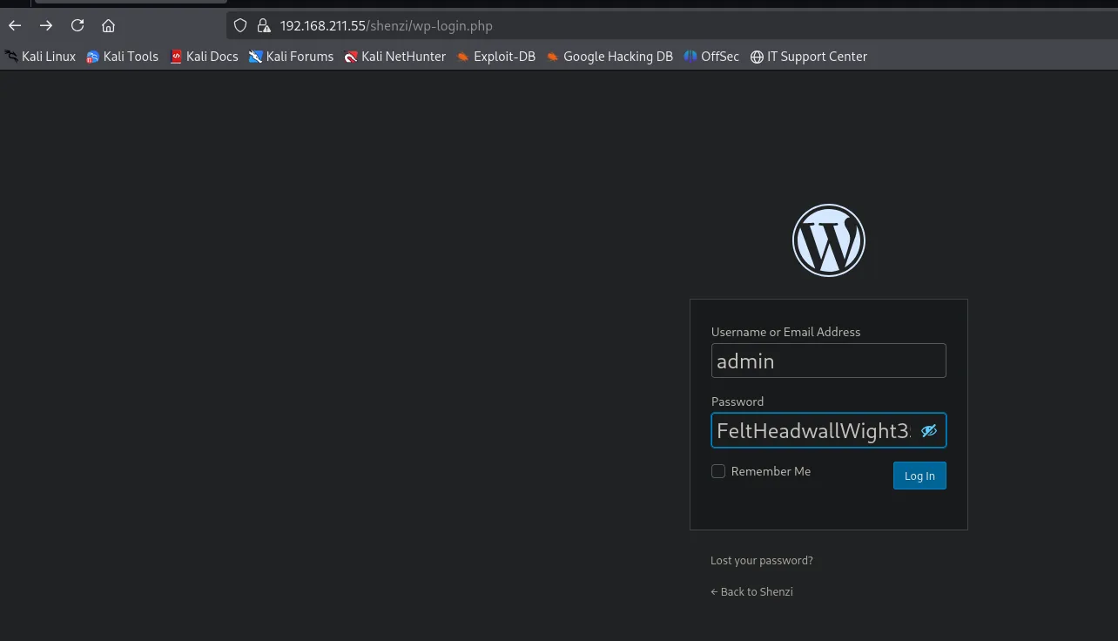Click the Password label text
The width and height of the screenshot is (1118, 641).
coord(737,401)
